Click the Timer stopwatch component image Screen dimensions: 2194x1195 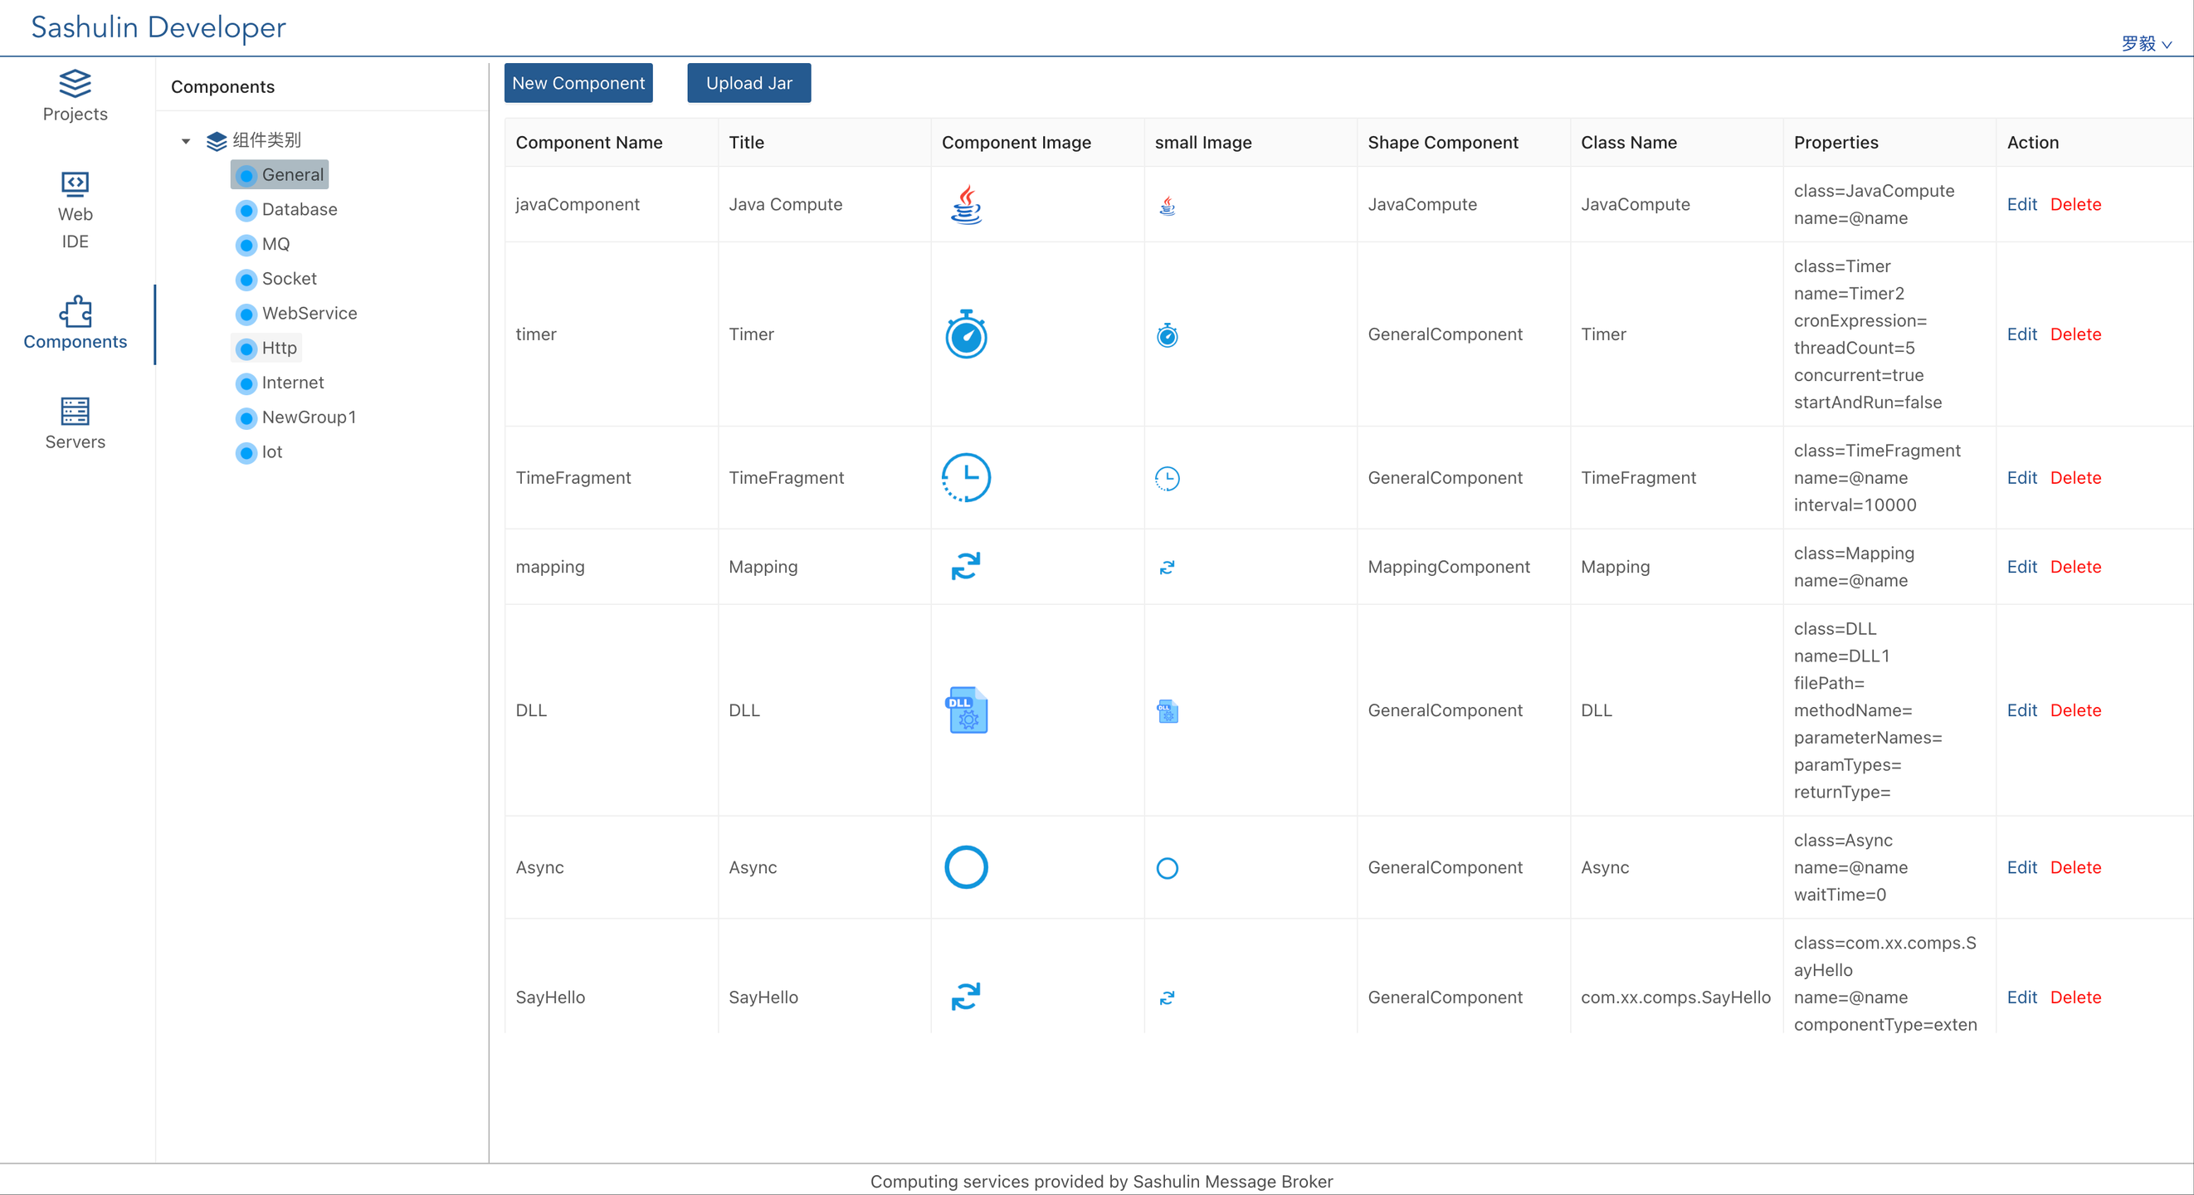tap(966, 334)
